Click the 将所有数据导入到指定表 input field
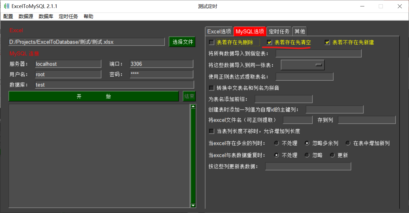The width and height of the screenshot is (409, 213). [319, 53]
